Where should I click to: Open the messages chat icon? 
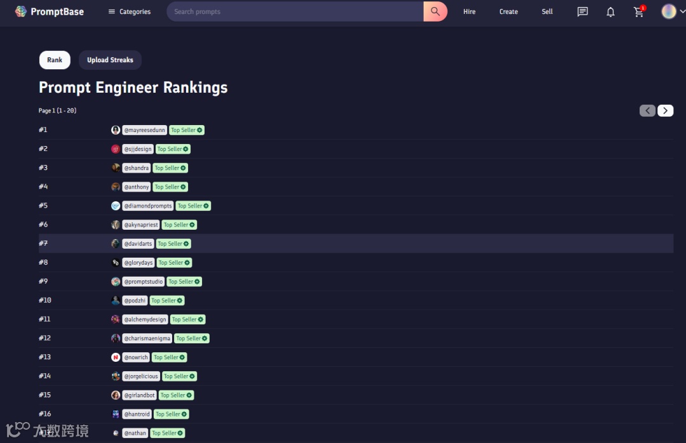click(x=582, y=12)
